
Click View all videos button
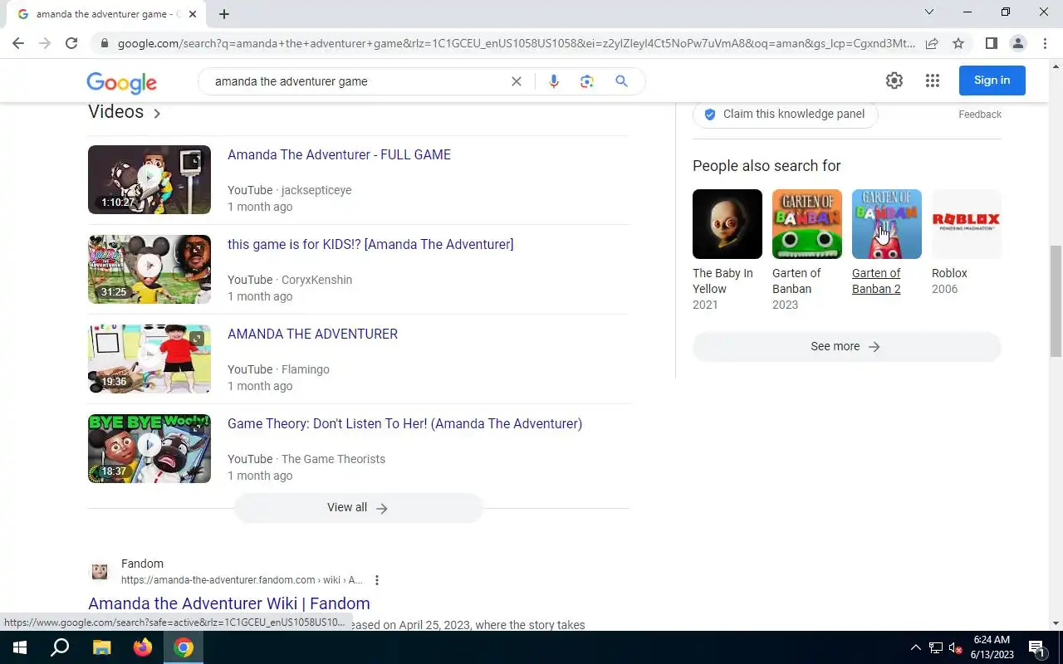(358, 508)
